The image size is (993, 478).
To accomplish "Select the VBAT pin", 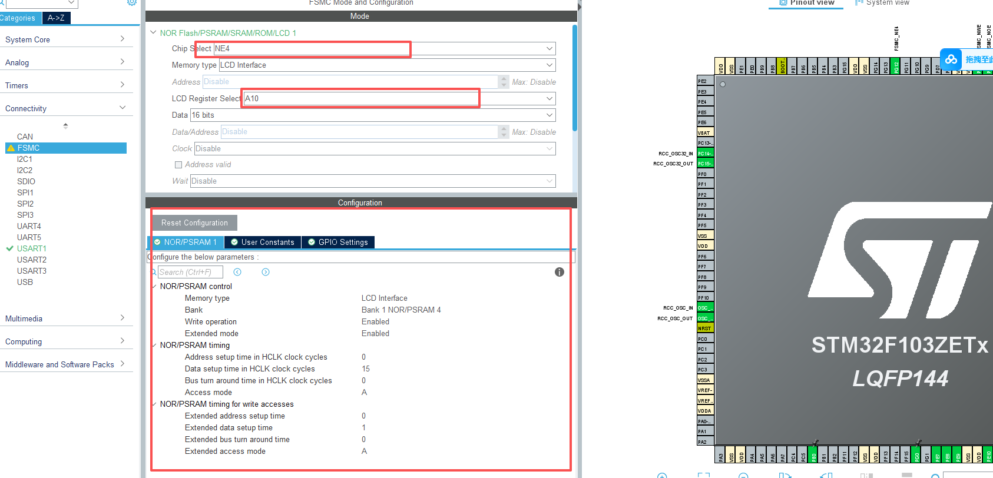I will (705, 133).
